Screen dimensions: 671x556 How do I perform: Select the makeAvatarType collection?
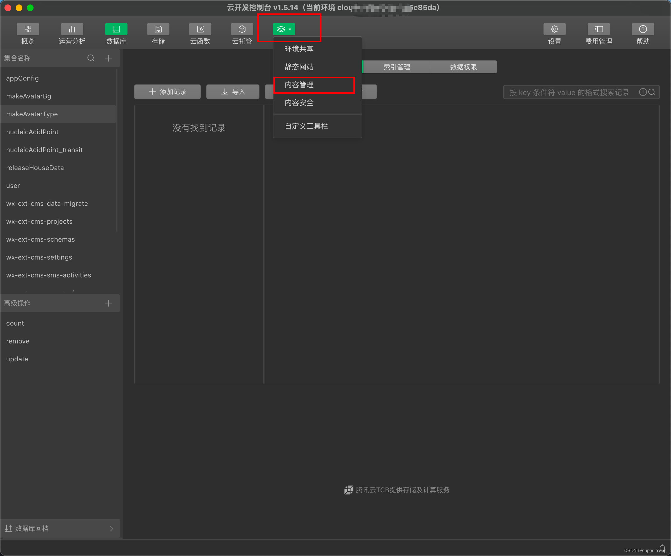58,114
